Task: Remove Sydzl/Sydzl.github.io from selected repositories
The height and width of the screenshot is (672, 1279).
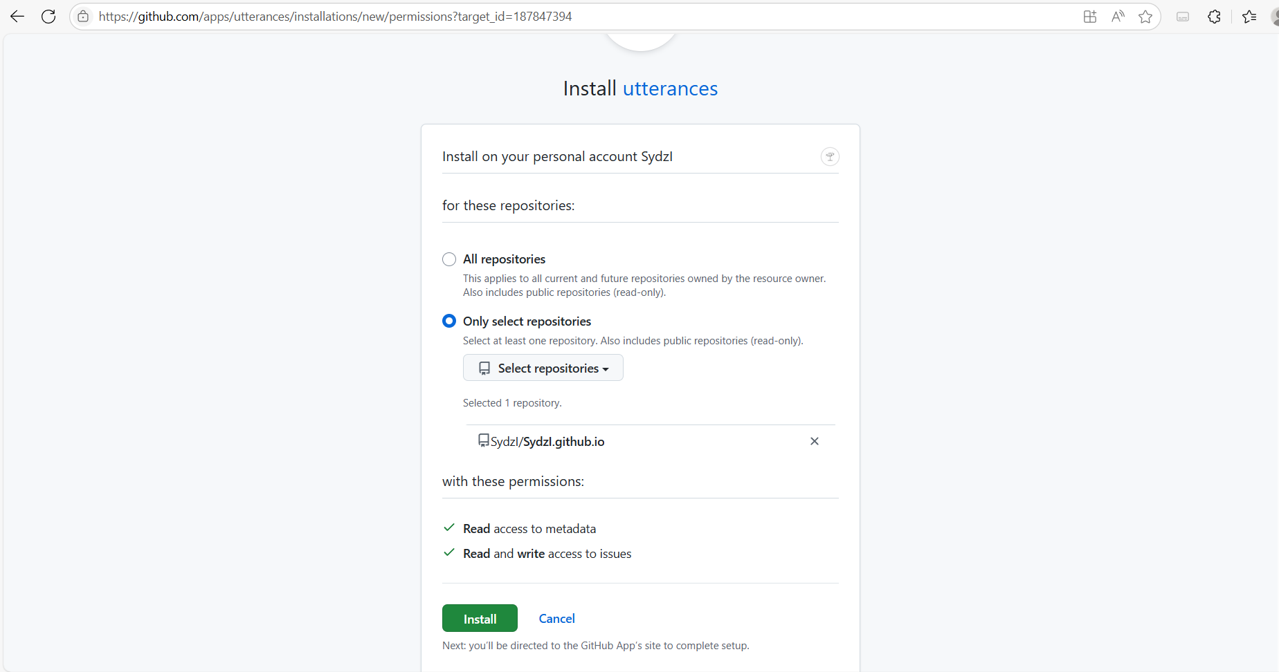Action: pos(814,440)
